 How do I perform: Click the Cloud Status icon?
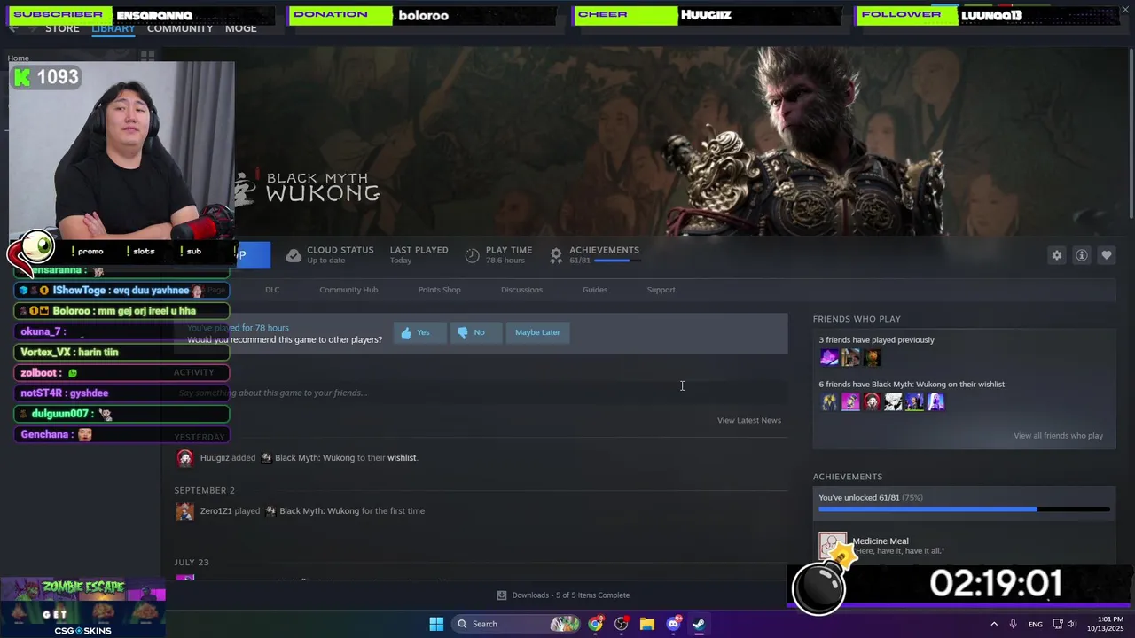tap(294, 256)
